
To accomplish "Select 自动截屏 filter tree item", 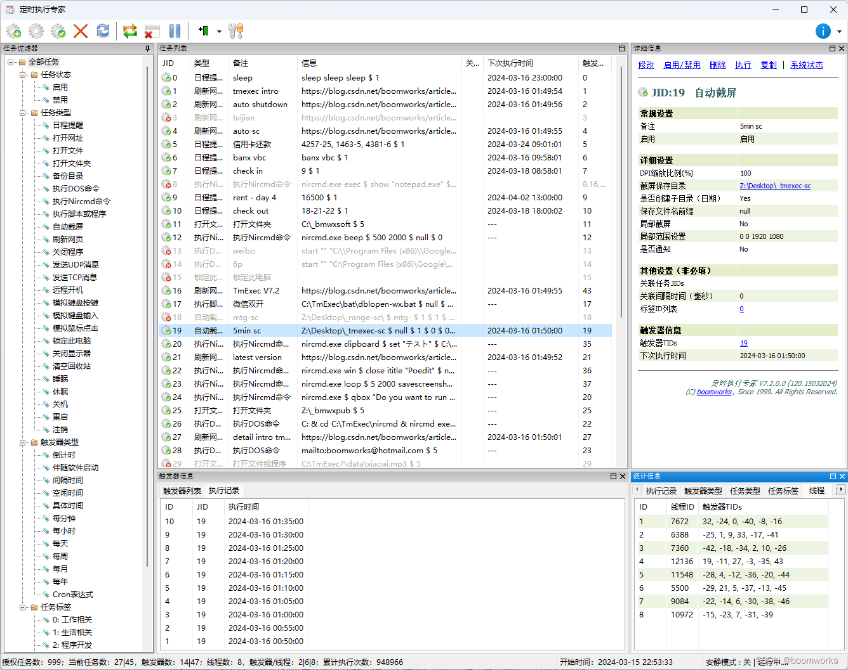I will (67, 227).
